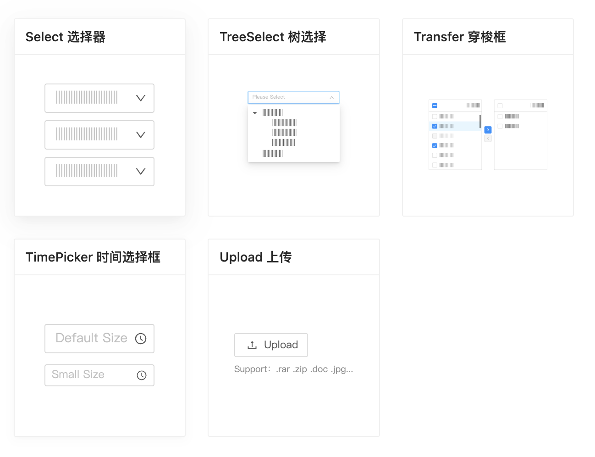This screenshot has width=595, height=457.
Task: Collapse the TreeSelect parent node caret
Action: tap(255, 113)
